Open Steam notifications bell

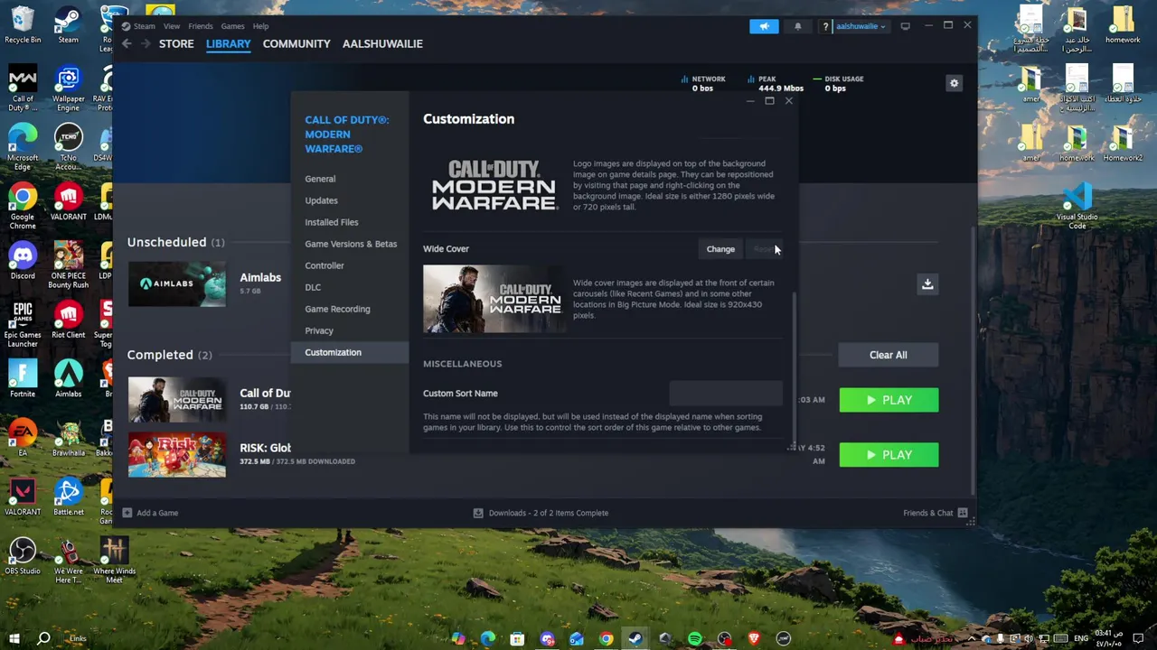(x=797, y=26)
